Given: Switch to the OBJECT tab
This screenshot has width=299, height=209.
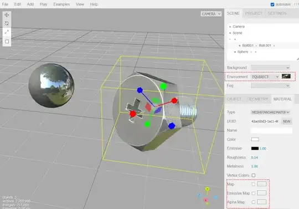Looking at the screenshot, I should coord(234,99).
